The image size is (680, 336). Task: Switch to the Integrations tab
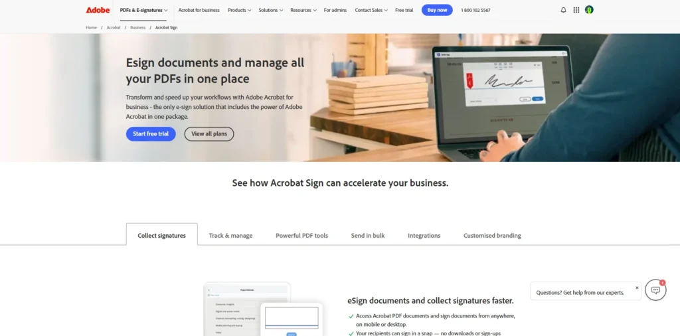pyautogui.click(x=424, y=236)
